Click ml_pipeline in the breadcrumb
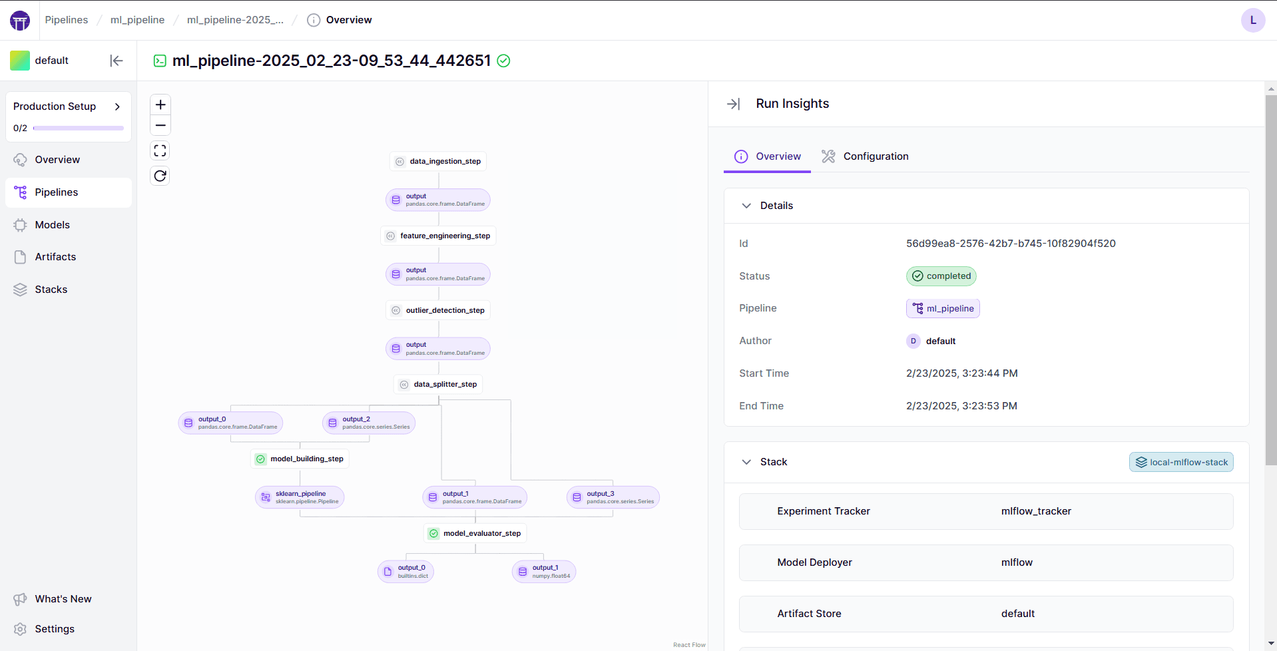The height and width of the screenshot is (651, 1277). [x=137, y=20]
